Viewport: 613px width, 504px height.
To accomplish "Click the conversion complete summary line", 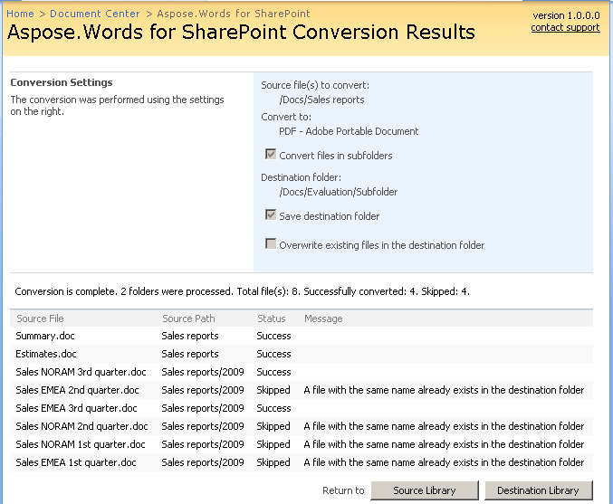I will (x=243, y=291).
